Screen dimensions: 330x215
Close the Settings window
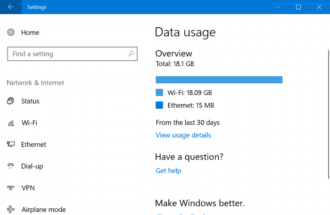click(x=319, y=7)
